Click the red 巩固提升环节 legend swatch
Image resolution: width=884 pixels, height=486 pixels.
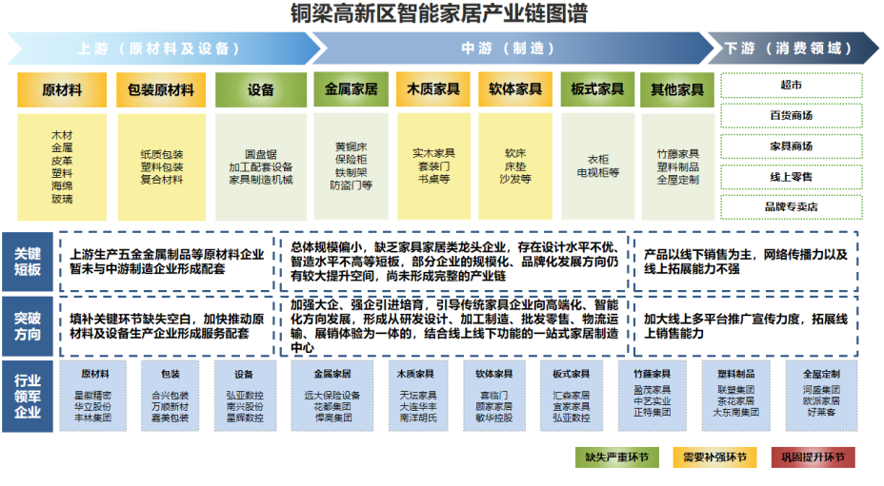point(813,457)
